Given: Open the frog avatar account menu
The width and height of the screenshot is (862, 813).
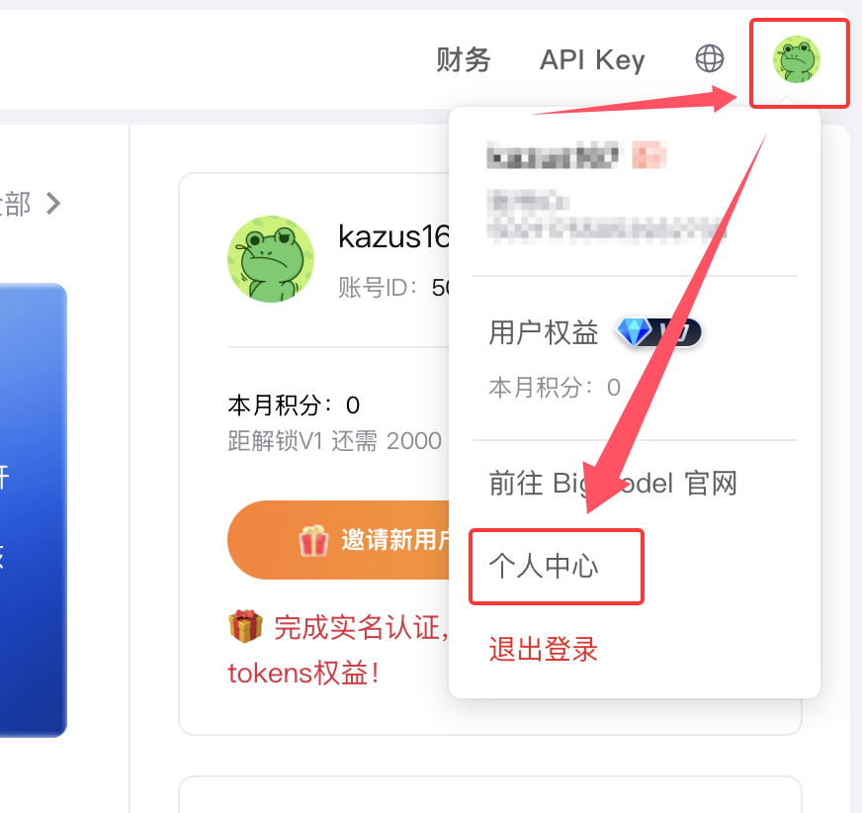Looking at the screenshot, I should coord(797,59).
